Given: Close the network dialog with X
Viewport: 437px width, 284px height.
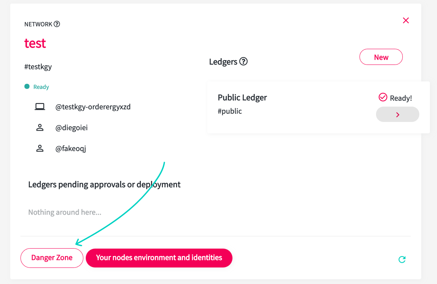Looking at the screenshot, I should pos(406,20).
